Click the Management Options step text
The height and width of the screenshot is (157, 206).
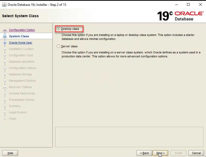coord(22,81)
